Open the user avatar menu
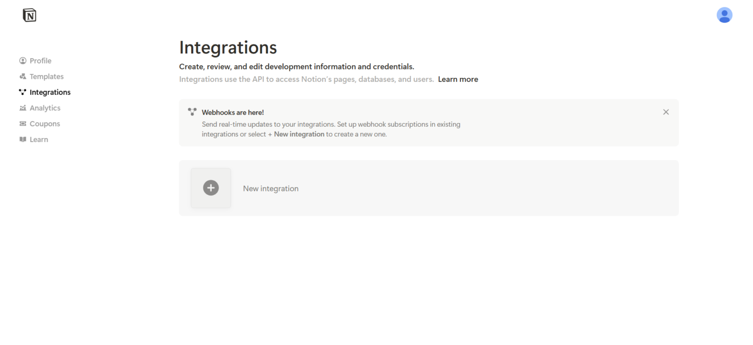This screenshot has width=753, height=345. [x=724, y=15]
